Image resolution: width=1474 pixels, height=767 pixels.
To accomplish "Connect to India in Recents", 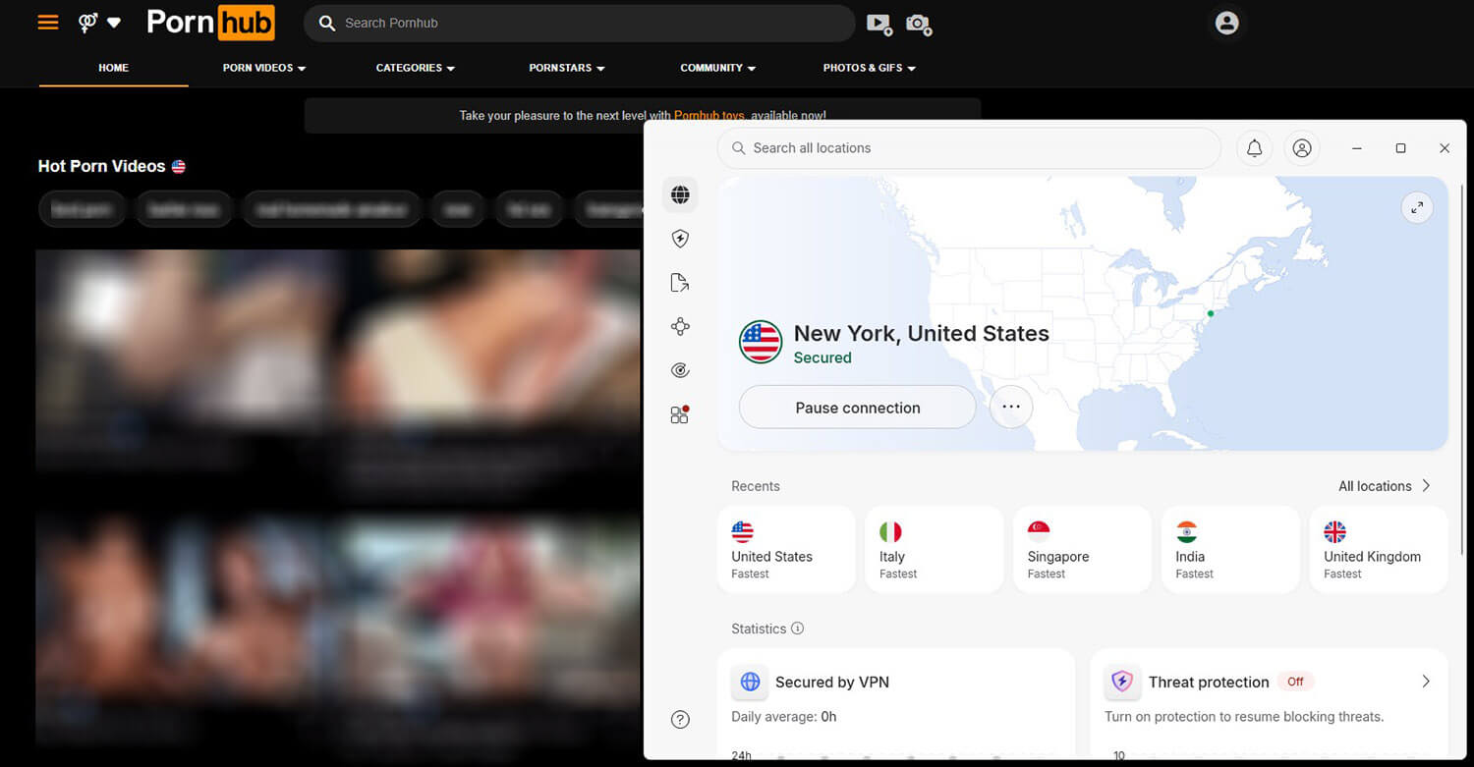I will pos(1230,549).
